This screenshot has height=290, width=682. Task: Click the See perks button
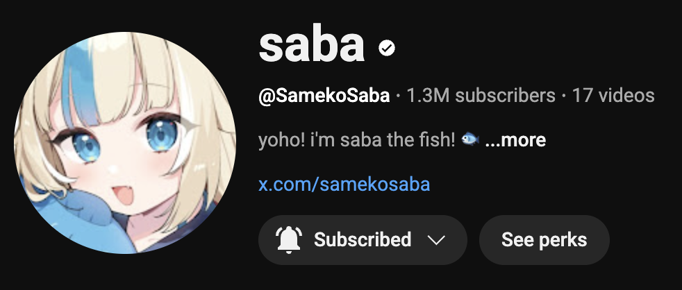click(x=544, y=240)
